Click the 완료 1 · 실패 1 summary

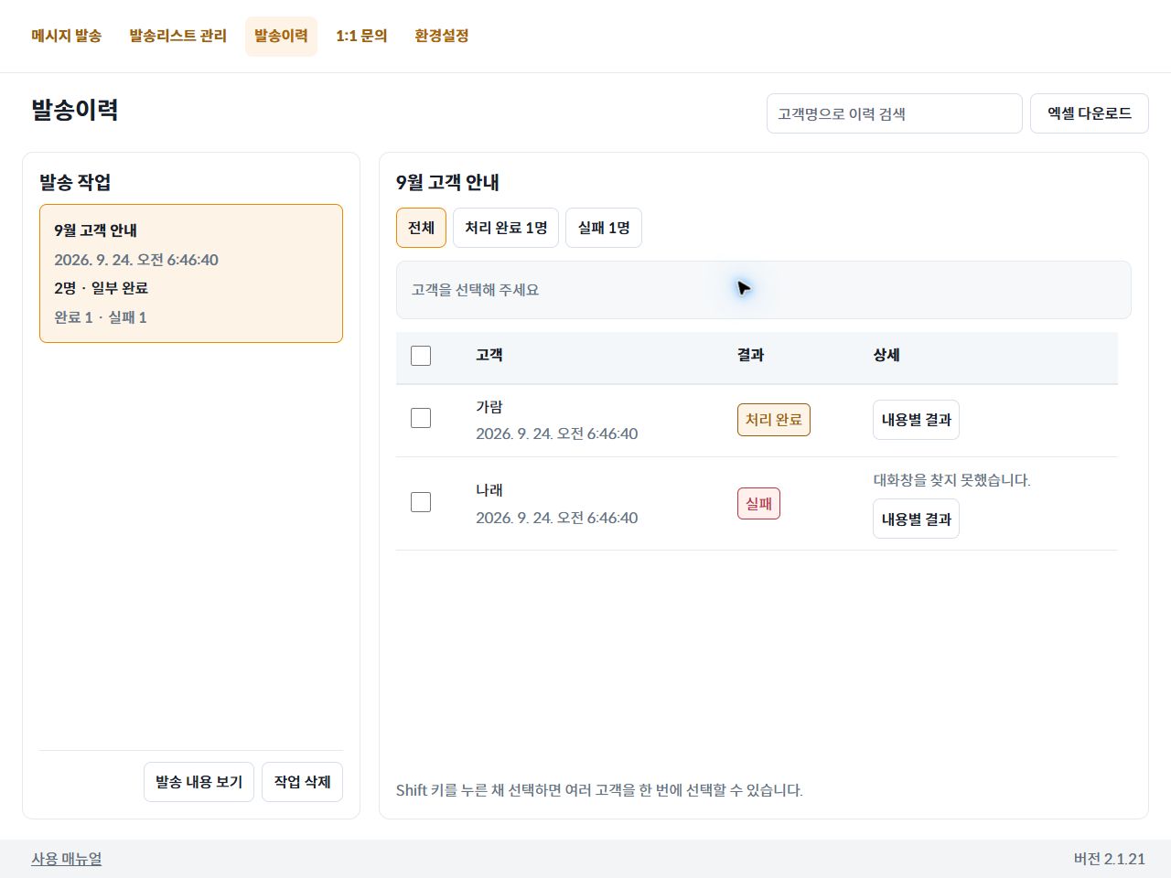[101, 317]
